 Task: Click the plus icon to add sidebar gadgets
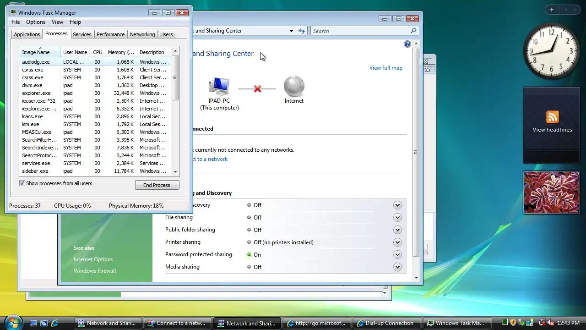(x=552, y=10)
